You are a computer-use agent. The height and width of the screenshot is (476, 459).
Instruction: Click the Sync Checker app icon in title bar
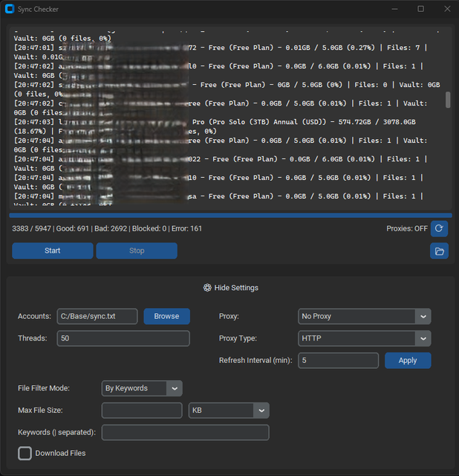9,9
